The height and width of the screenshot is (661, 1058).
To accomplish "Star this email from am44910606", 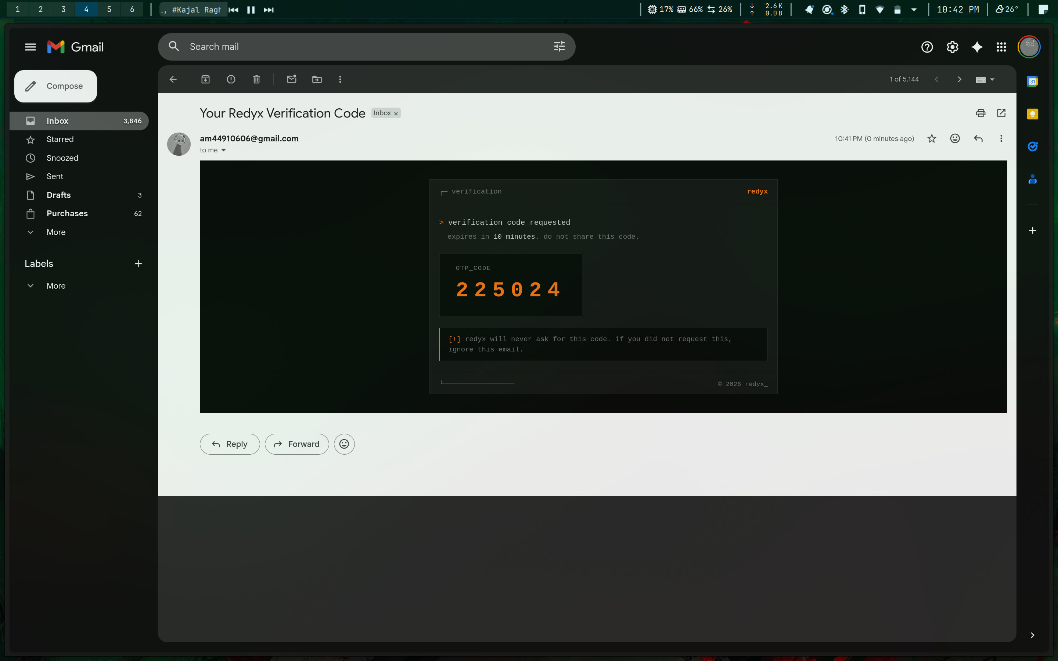I will [932, 138].
